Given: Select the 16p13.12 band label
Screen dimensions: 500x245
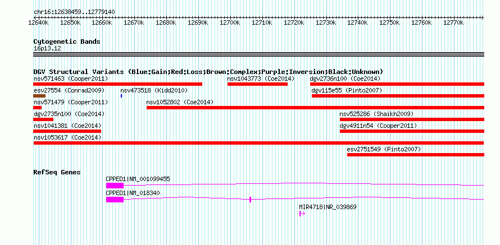Looking at the screenshot, I should coord(47,49).
